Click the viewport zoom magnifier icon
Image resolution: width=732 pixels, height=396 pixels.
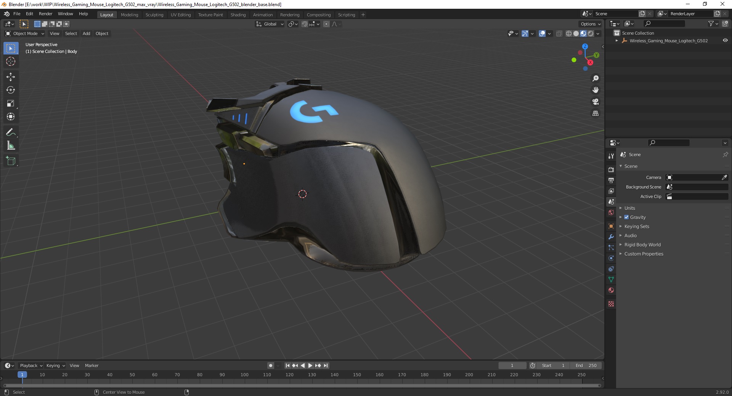[x=596, y=78]
